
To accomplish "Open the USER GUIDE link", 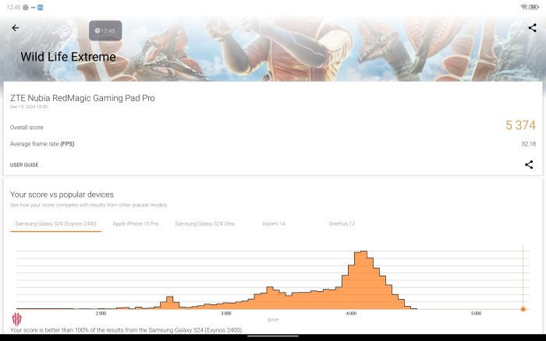I will coord(24,165).
